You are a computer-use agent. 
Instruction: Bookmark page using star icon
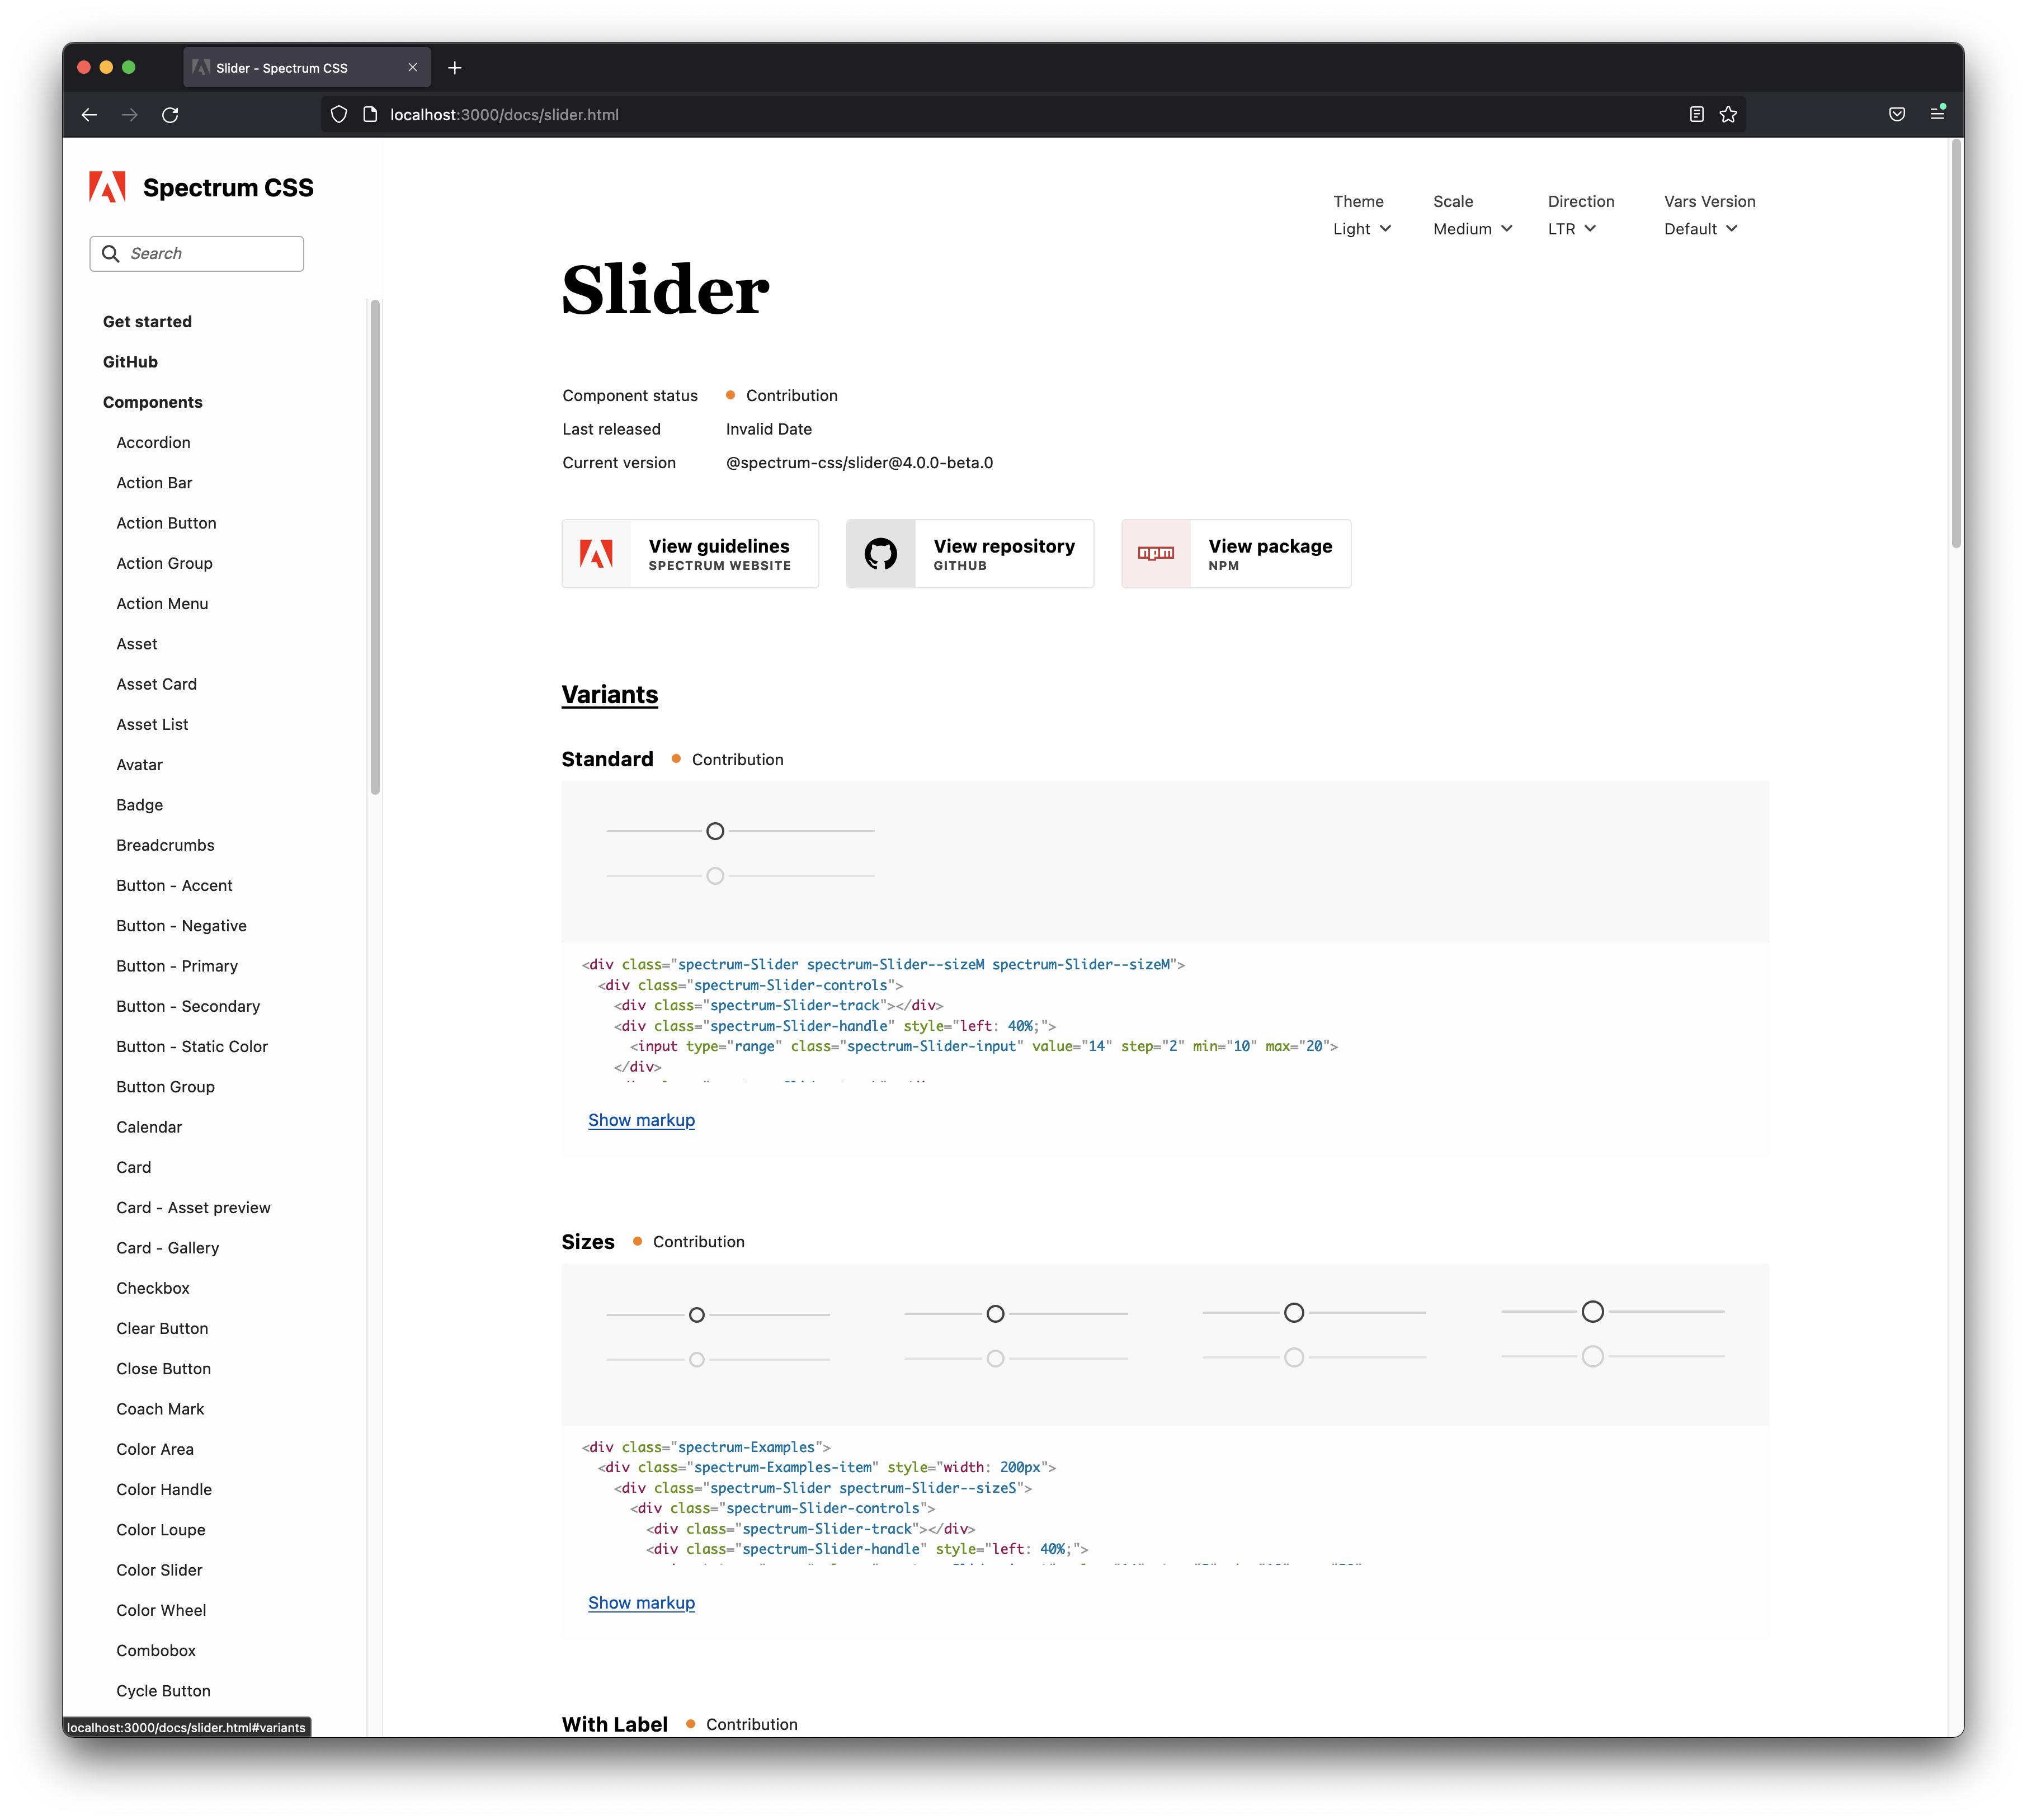pos(1728,115)
